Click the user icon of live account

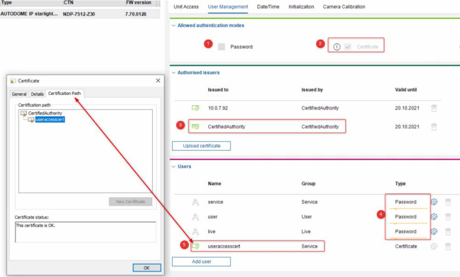tap(195, 231)
